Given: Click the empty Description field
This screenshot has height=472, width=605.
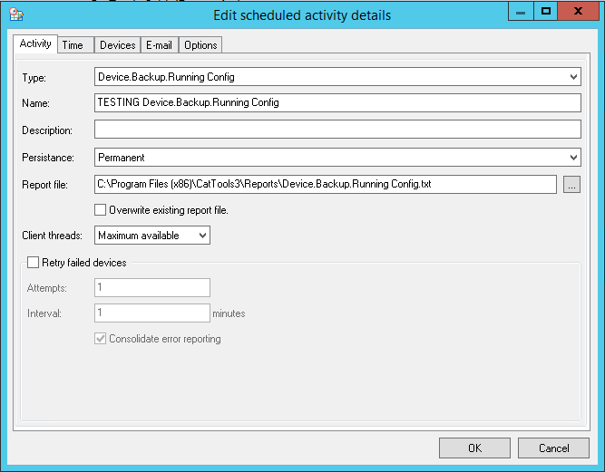Looking at the screenshot, I should (337, 129).
